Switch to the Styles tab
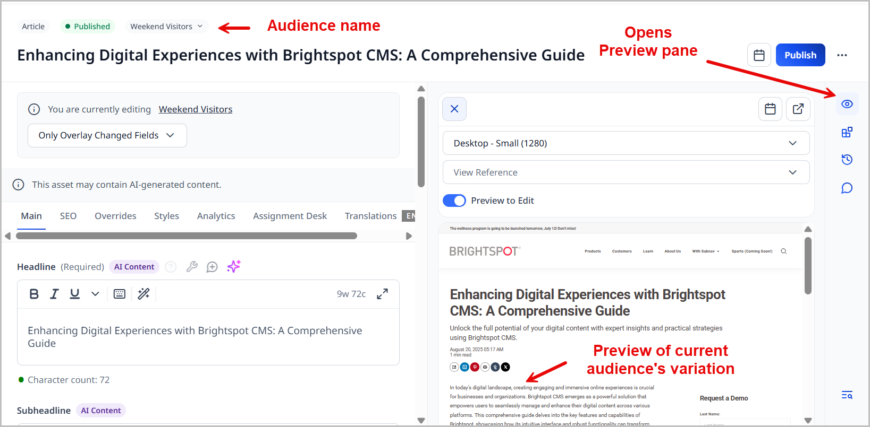 [x=166, y=216]
